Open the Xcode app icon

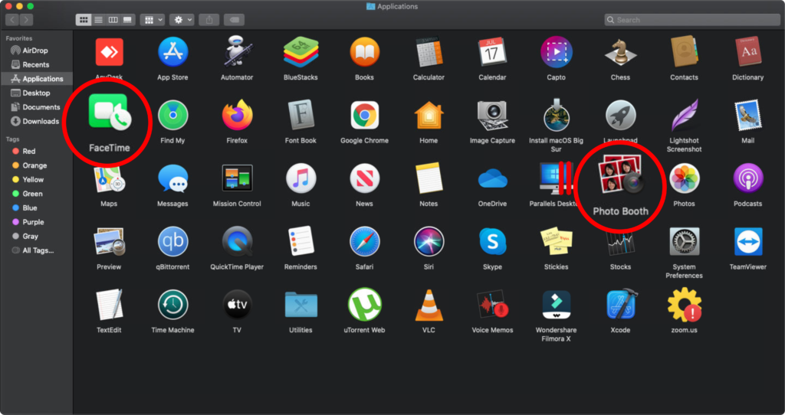pyautogui.click(x=620, y=305)
